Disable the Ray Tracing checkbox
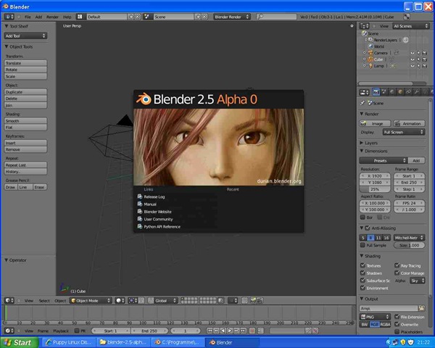The image size is (435, 348). (x=396, y=266)
